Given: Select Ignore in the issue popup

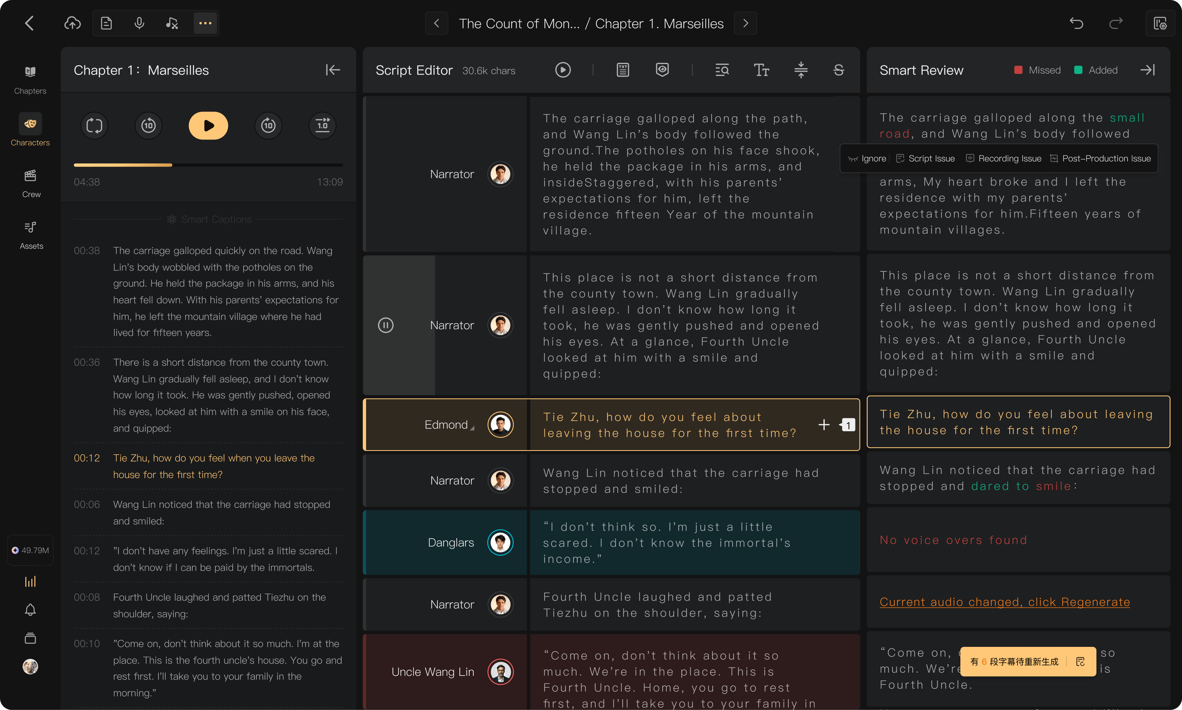Looking at the screenshot, I should click(x=867, y=158).
